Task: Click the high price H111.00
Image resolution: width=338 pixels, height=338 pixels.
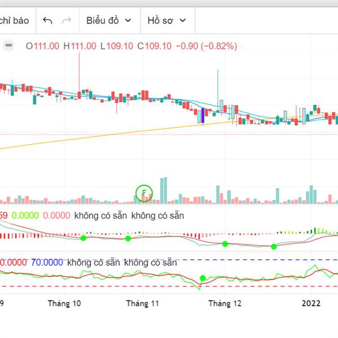Action: (80, 46)
